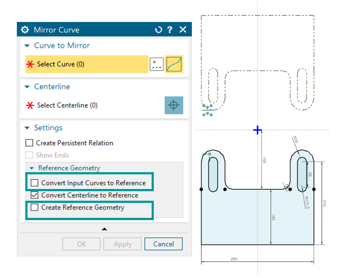The height and width of the screenshot is (278, 342).
Task: Click the select points dotted icon
Action: [156, 64]
